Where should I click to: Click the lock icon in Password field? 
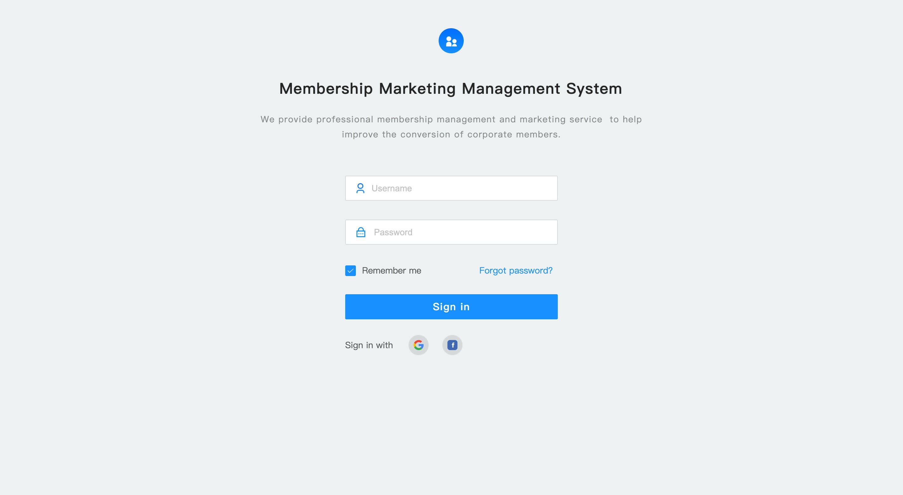361,232
